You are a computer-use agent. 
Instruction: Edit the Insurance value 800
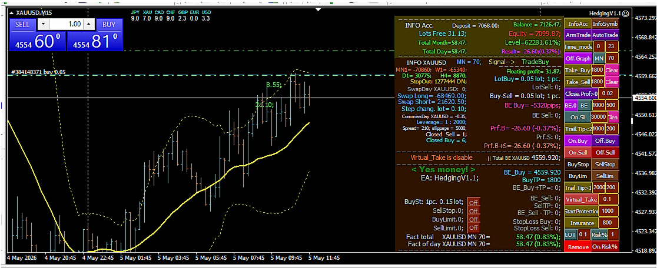tap(609, 223)
